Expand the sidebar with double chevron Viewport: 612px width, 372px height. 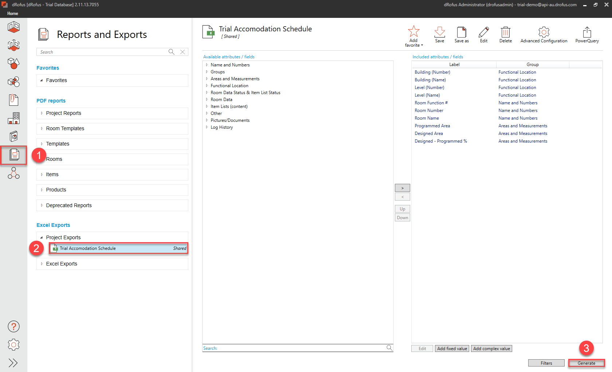coord(13,363)
